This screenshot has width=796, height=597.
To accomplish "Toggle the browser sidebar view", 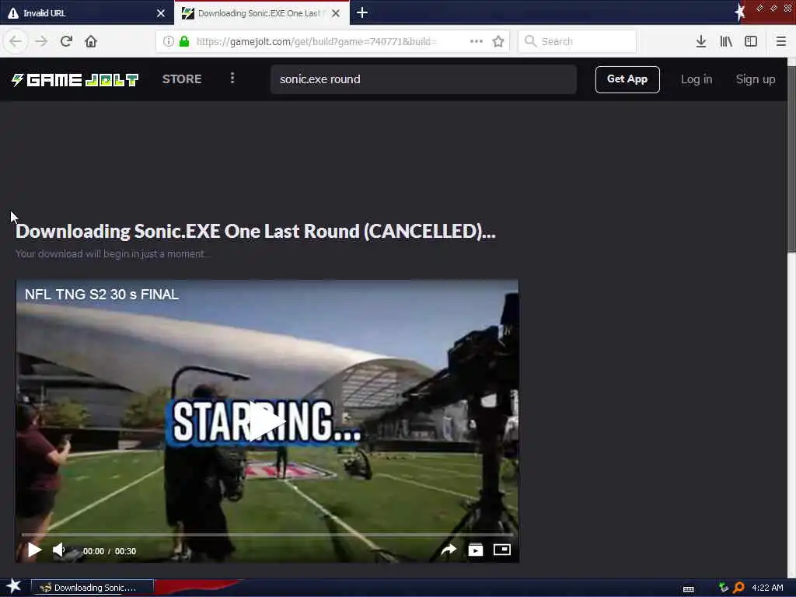I will 751,41.
